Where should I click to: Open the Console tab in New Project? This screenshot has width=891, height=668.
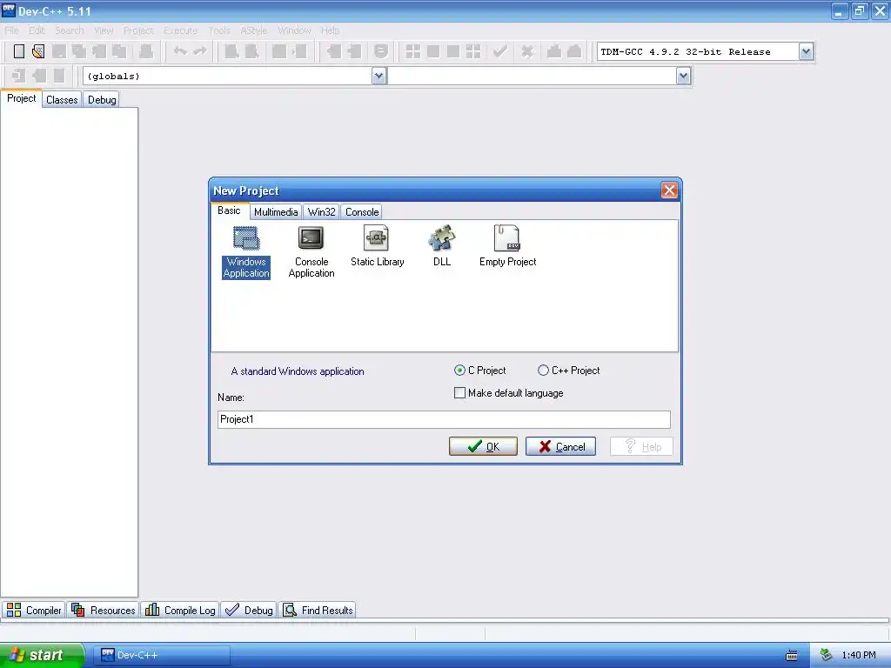[361, 212]
